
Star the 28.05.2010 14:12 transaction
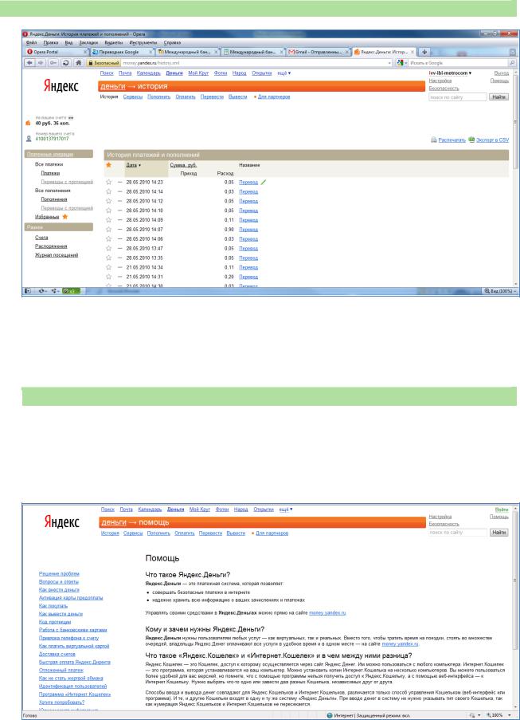point(108,201)
